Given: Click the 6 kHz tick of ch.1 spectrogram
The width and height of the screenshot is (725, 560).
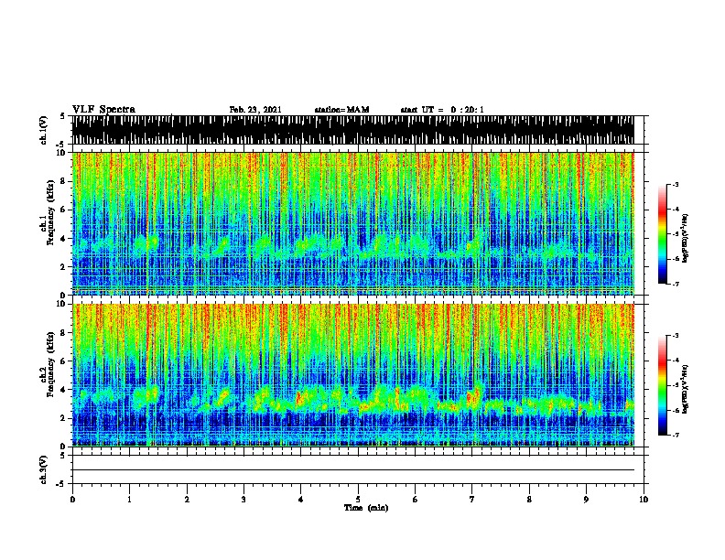Looking at the screenshot, I should pyautogui.click(x=64, y=210).
